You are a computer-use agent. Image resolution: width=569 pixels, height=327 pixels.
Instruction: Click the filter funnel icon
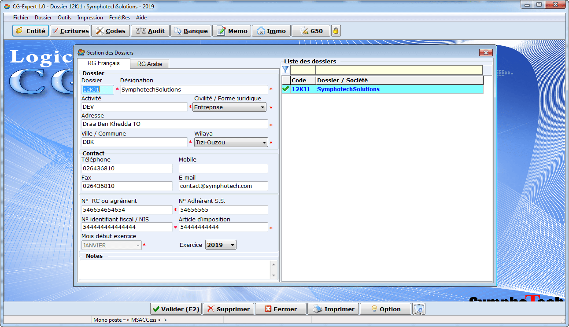point(285,70)
